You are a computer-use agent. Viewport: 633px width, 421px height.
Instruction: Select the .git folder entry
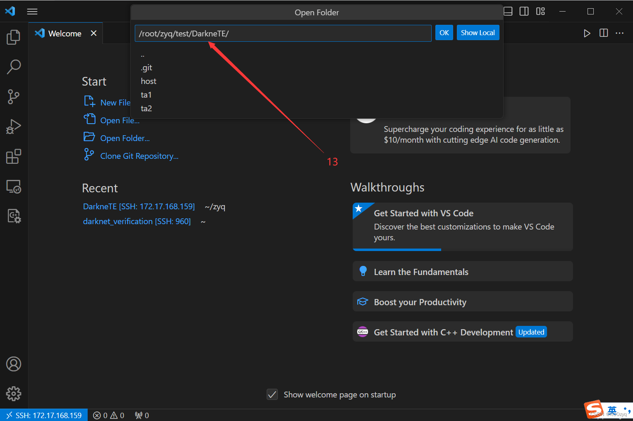(317, 67)
